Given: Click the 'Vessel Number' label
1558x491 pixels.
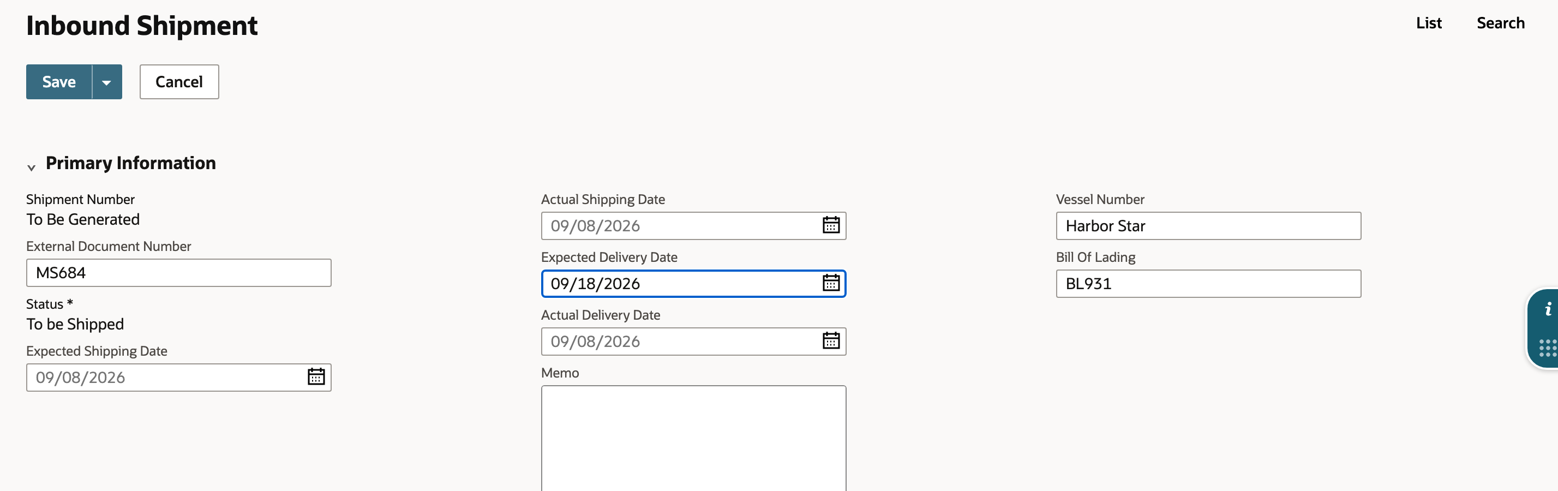Looking at the screenshot, I should tap(1100, 199).
